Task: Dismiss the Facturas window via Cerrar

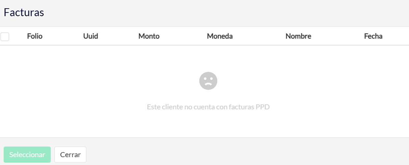Action: (x=70, y=154)
